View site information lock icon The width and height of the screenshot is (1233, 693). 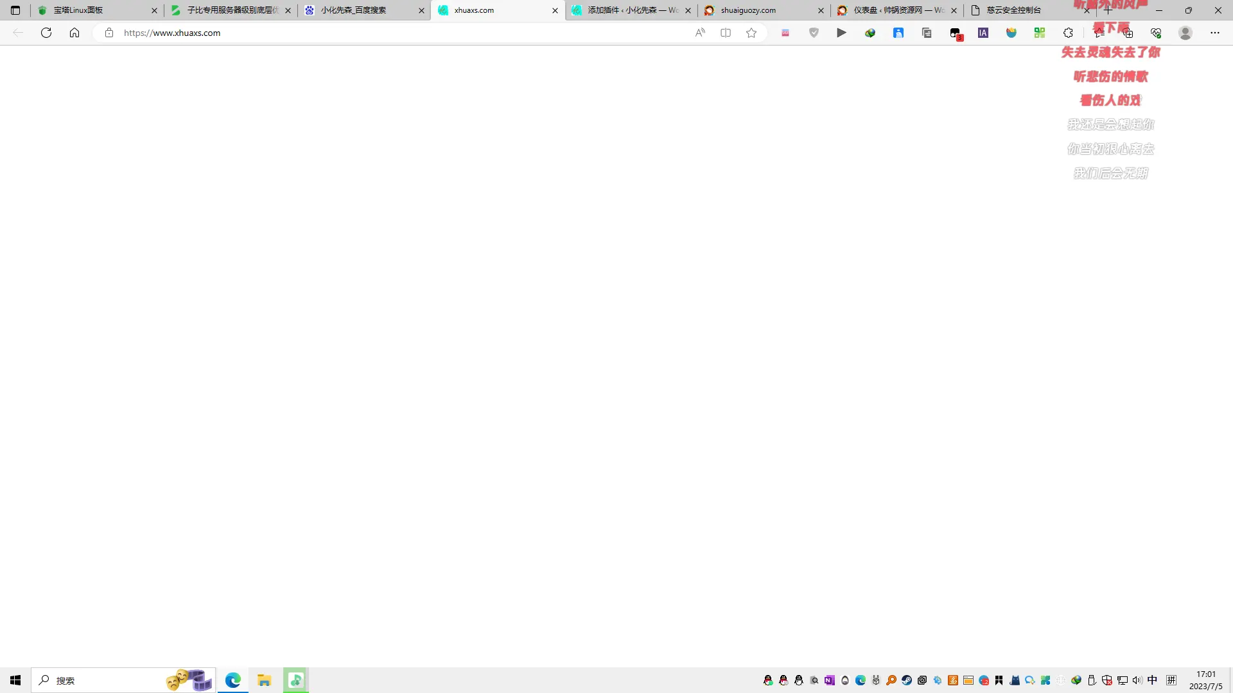tap(109, 33)
